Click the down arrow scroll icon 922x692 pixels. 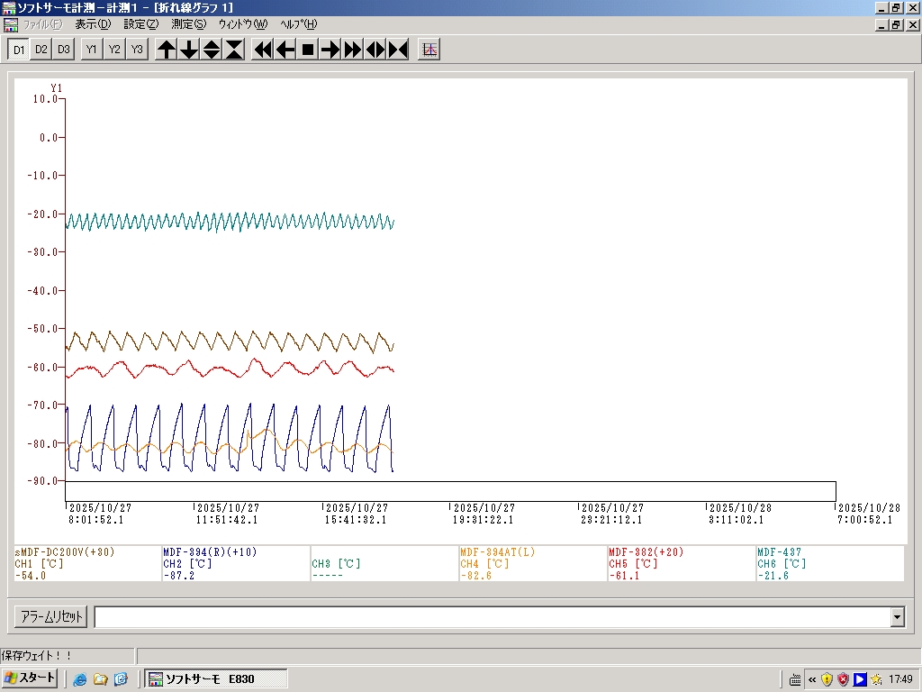click(189, 50)
